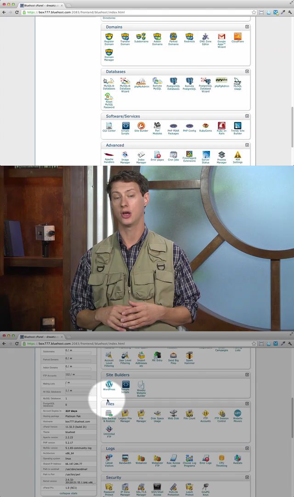The height and width of the screenshot is (497, 294).
Task: Open the Unlimited FTP icon
Action: tap(109, 432)
